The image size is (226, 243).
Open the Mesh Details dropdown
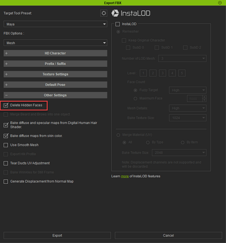pyautogui.click(x=188, y=108)
